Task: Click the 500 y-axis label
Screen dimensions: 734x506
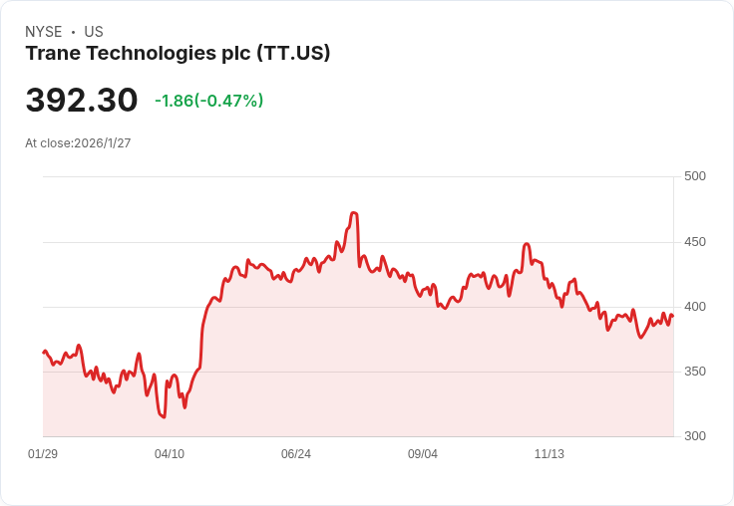Action: [x=695, y=176]
